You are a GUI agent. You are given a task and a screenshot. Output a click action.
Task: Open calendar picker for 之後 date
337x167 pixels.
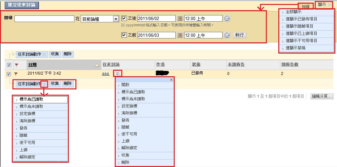click(180, 19)
